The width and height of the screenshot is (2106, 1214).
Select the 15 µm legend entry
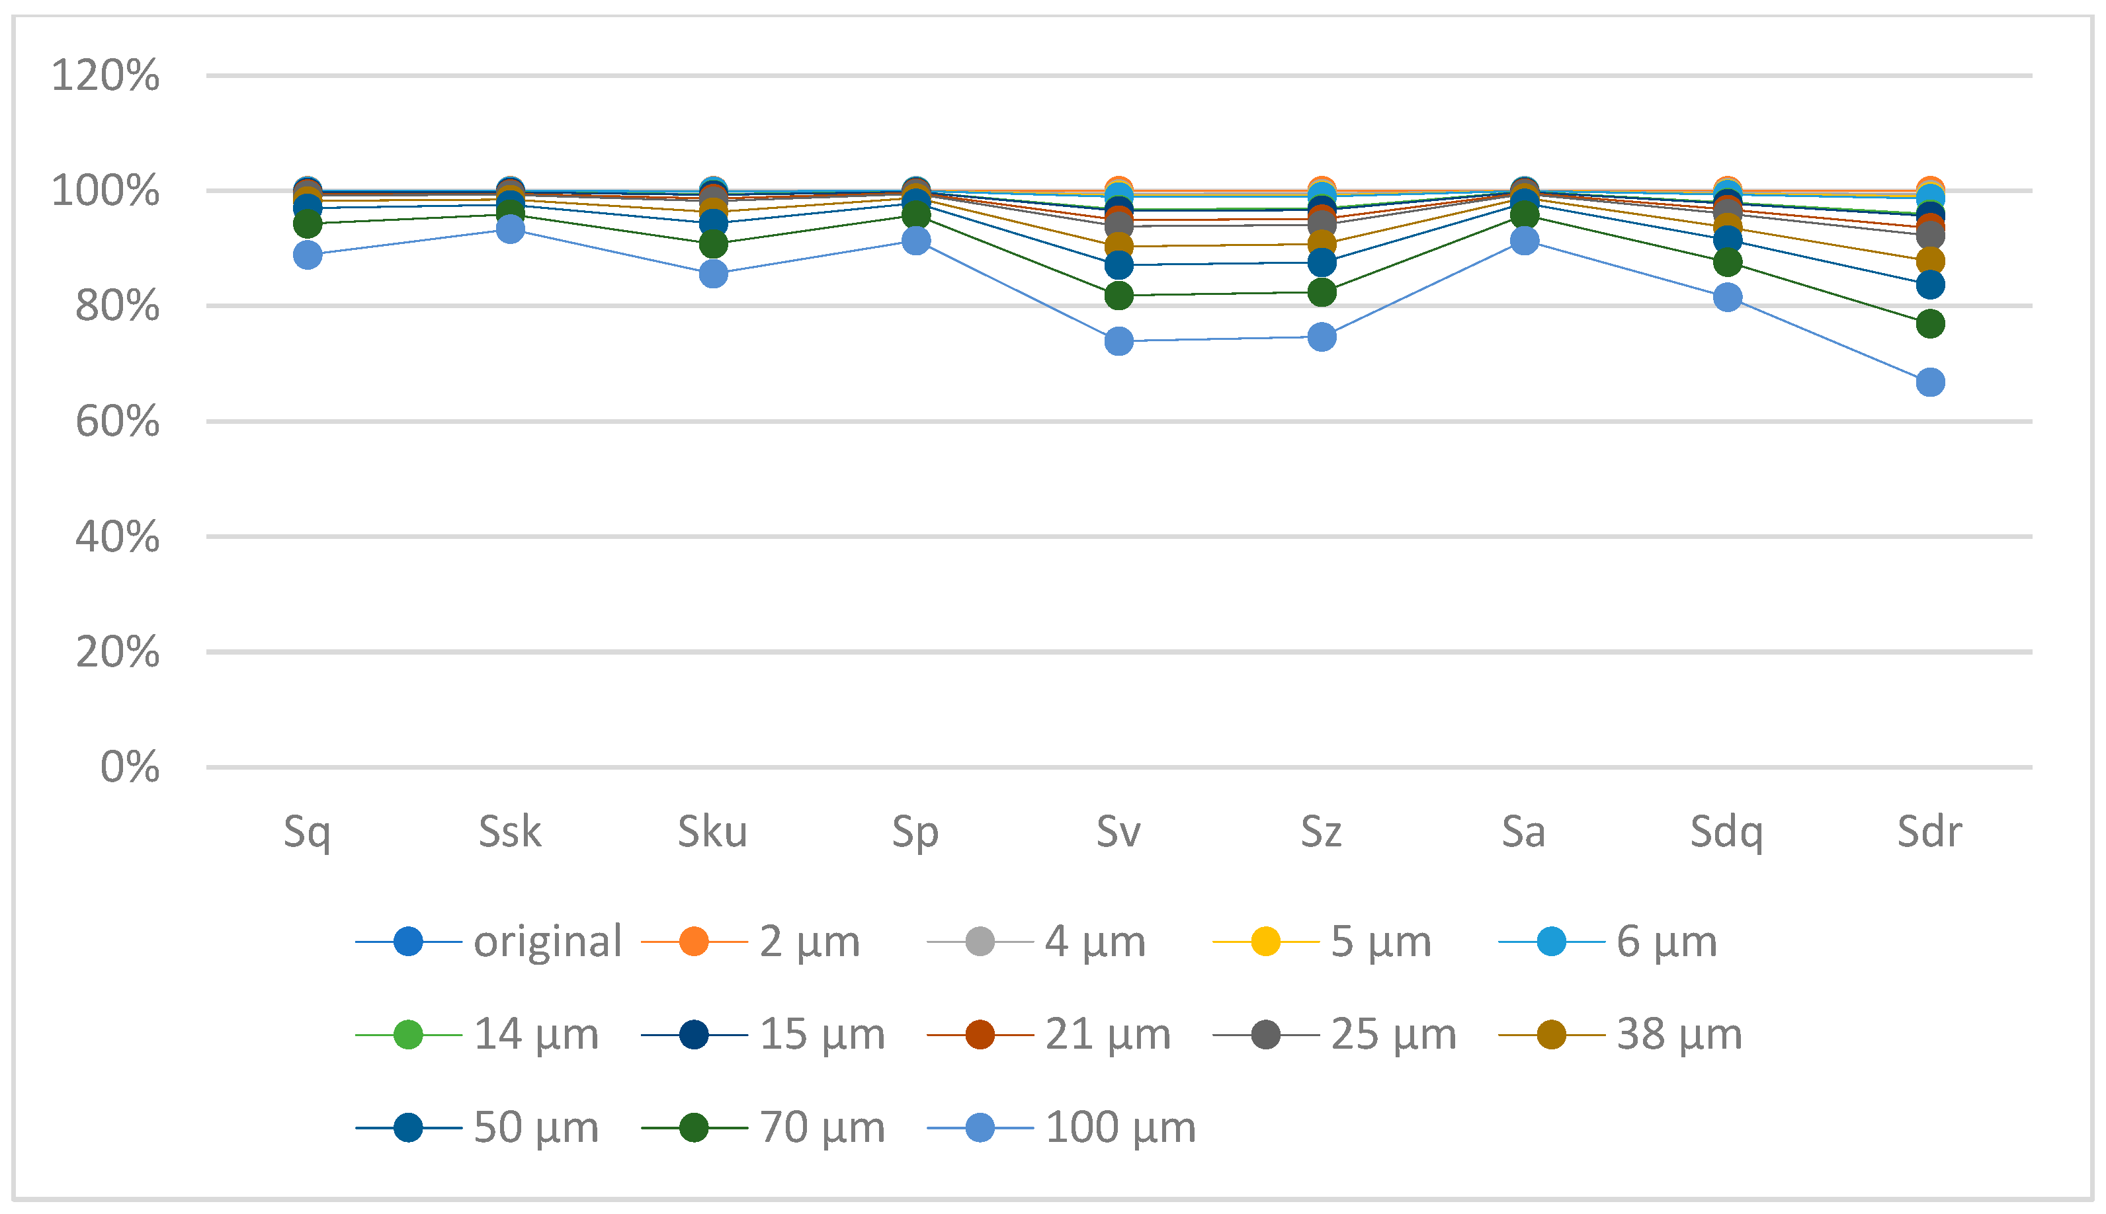tap(821, 1035)
